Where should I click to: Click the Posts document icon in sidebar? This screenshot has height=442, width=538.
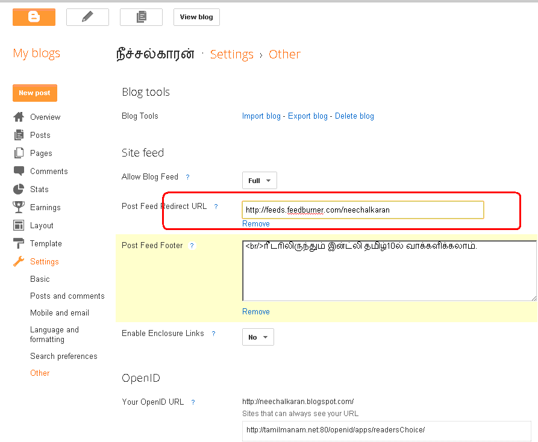[x=19, y=135]
